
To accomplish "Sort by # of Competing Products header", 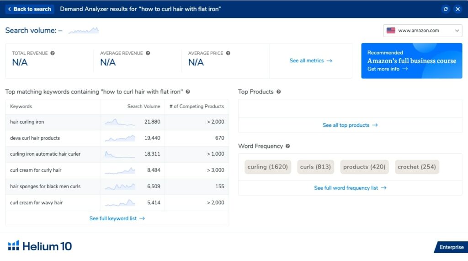I will [x=197, y=106].
